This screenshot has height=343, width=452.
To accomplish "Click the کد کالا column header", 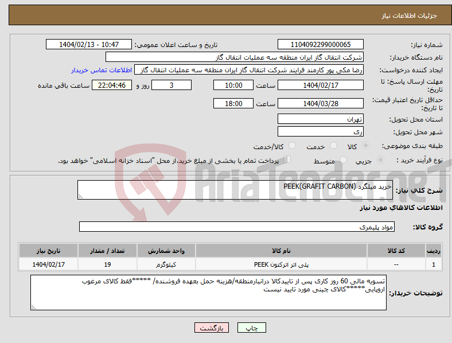I will 396,251.
